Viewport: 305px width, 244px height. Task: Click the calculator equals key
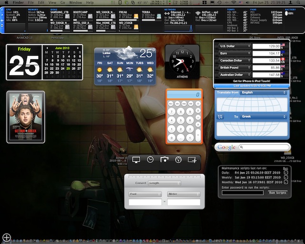198,135
